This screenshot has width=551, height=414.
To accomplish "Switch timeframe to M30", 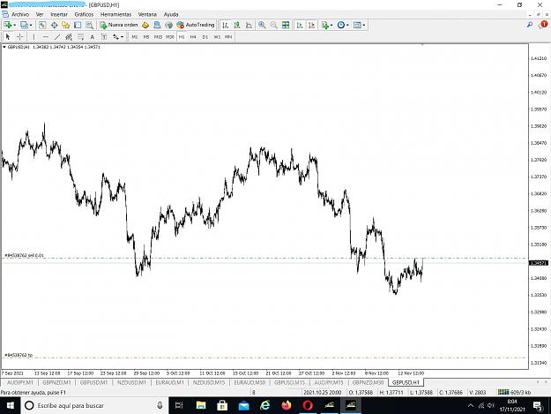I will (170, 36).
